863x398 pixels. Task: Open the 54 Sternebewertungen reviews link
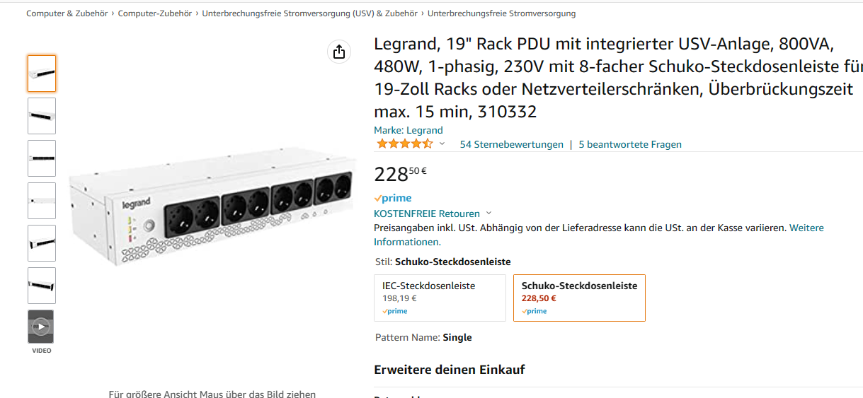coord(511,144)
